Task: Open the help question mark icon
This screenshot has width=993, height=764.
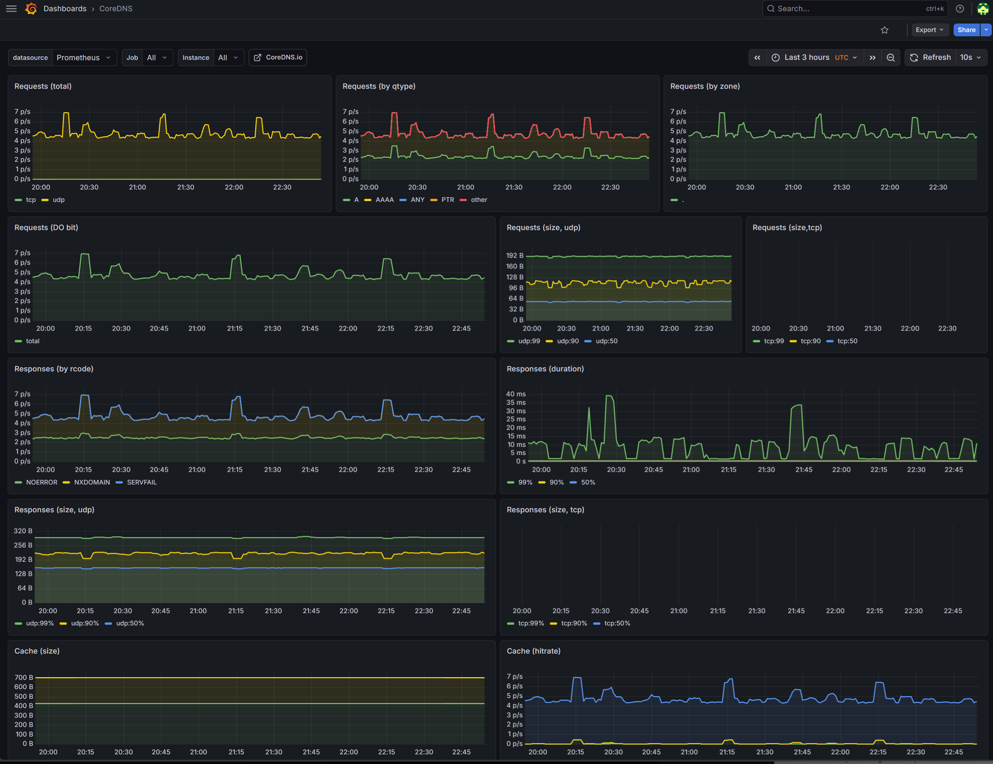Action: (x=960, y=8)
